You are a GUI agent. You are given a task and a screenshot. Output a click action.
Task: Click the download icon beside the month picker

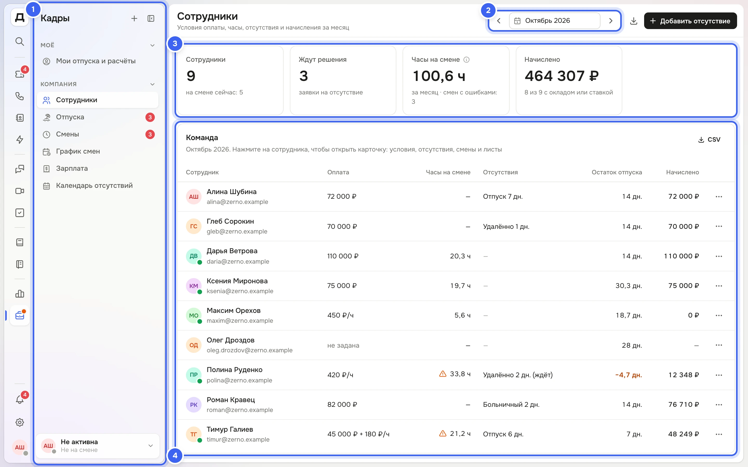pyautogui.click(x=634, y=21)
